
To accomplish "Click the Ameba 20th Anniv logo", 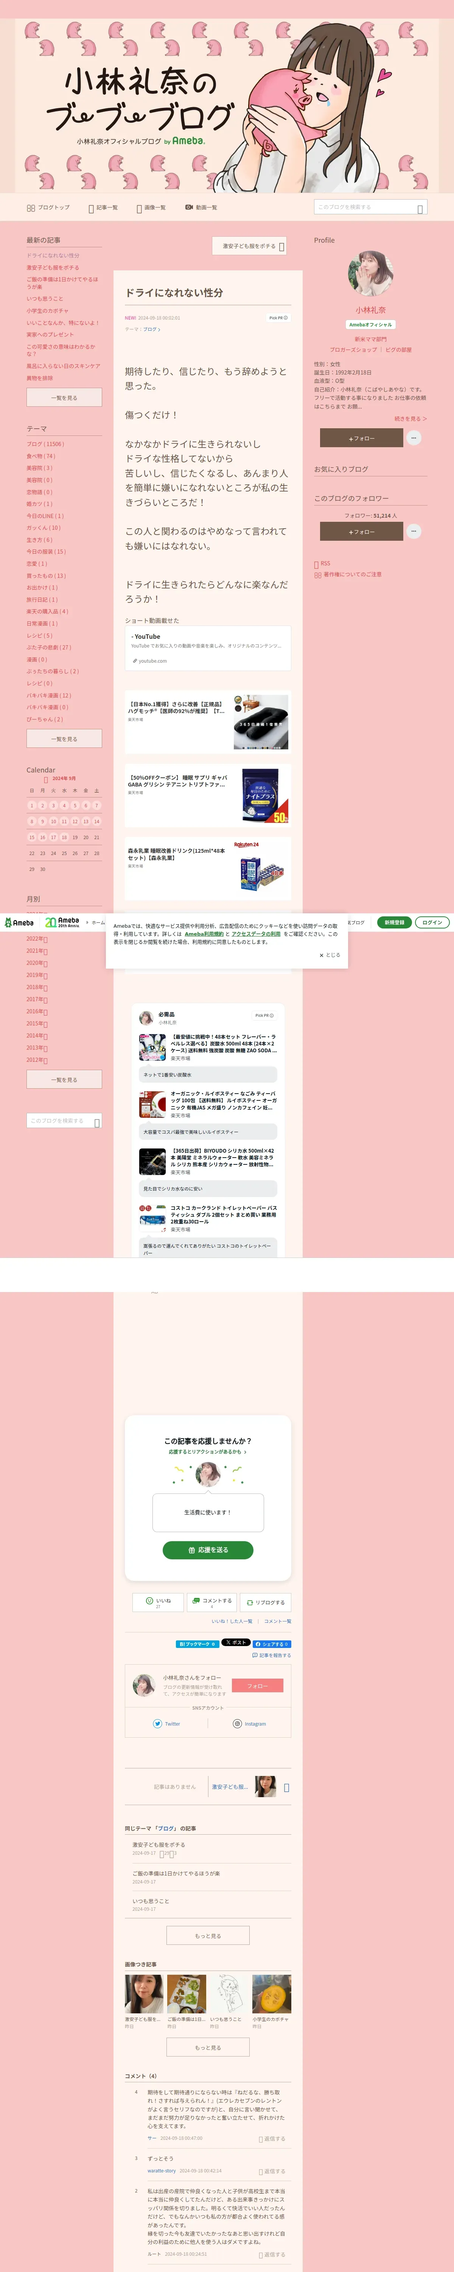I will pyautogui.click(x=62, y=922).
